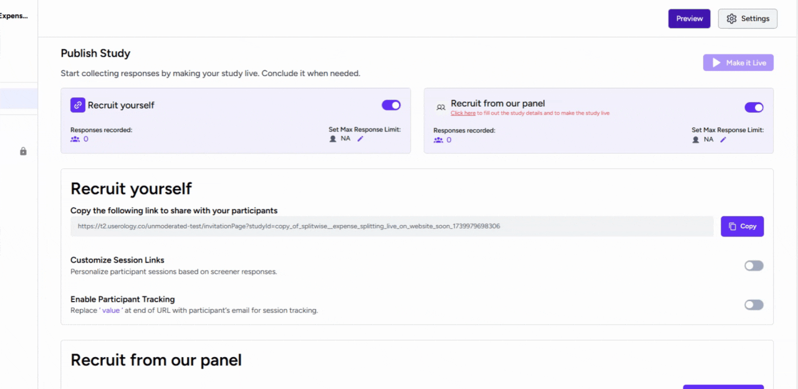The height and width of the screenshot is (389, 798).
Task: Open the Expens... item in the sidebar
Action: 14,16
